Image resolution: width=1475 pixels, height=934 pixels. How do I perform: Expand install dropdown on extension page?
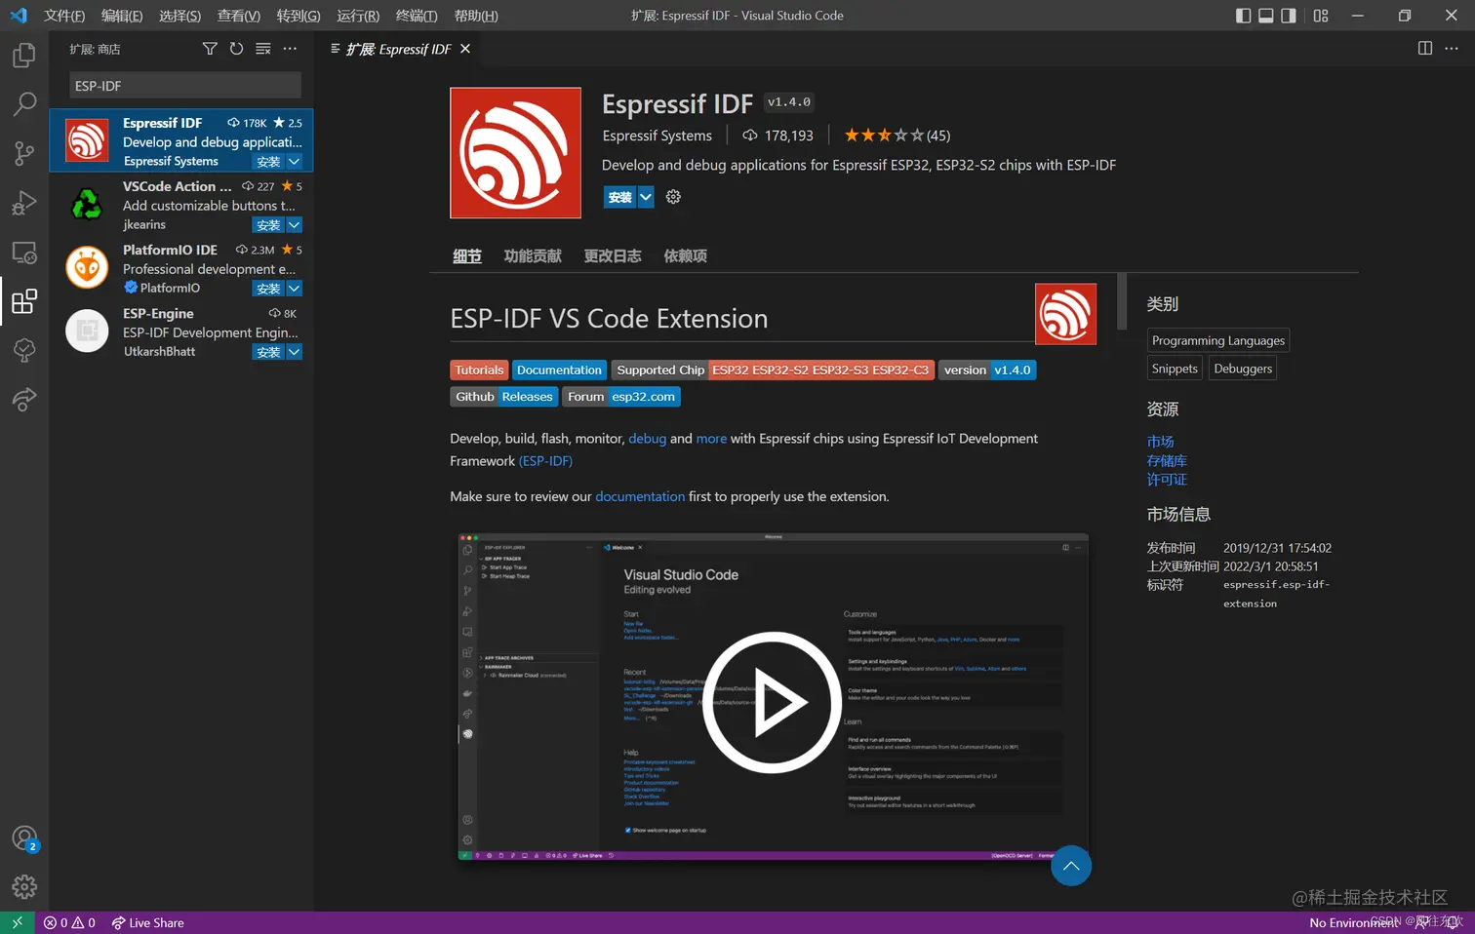click(x=646, y=197)
